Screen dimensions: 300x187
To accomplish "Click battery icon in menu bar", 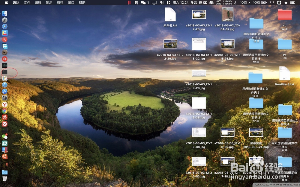I will [x=264, y=2].
